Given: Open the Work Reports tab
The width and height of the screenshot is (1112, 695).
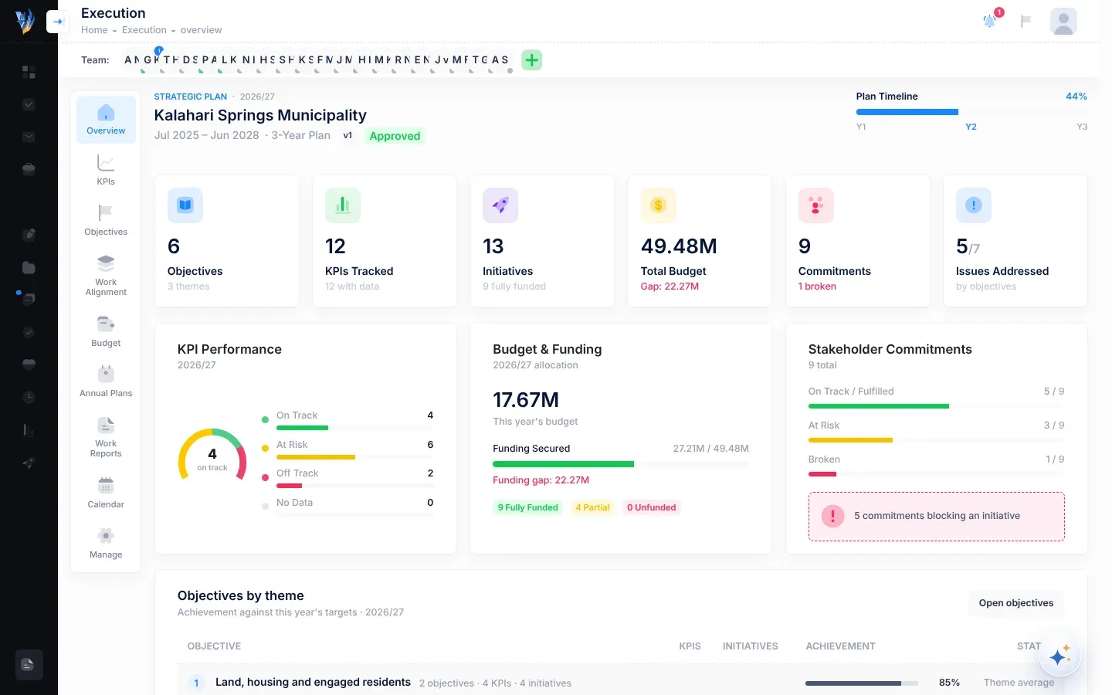Looking at the screenshot, I should click(106, 437).
